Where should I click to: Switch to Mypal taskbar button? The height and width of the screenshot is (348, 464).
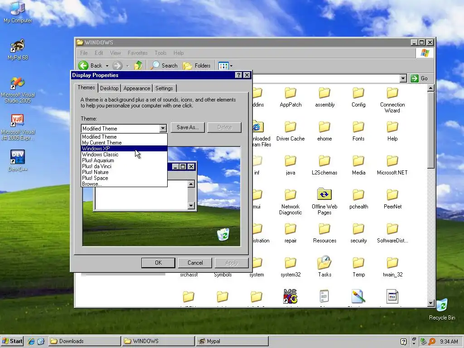pos(232,341)
